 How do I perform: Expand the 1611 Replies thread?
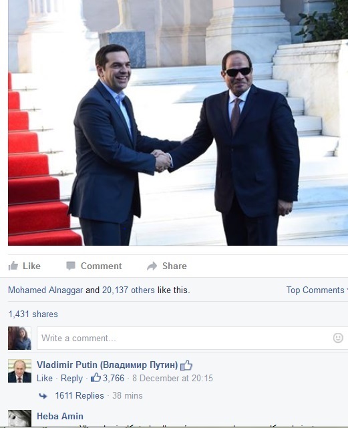point(79,395)
